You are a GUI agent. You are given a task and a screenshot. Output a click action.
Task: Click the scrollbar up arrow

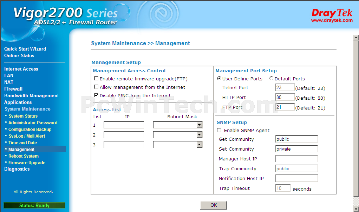[x=356, y=37]
